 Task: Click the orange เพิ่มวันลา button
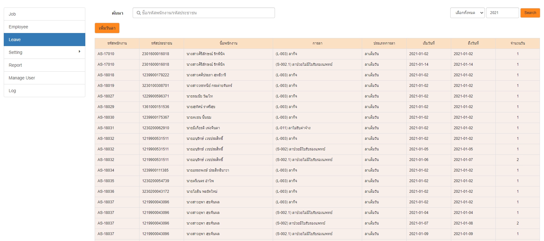pos(107,28)
